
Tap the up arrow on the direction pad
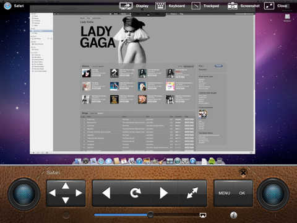tap(66, 186)
